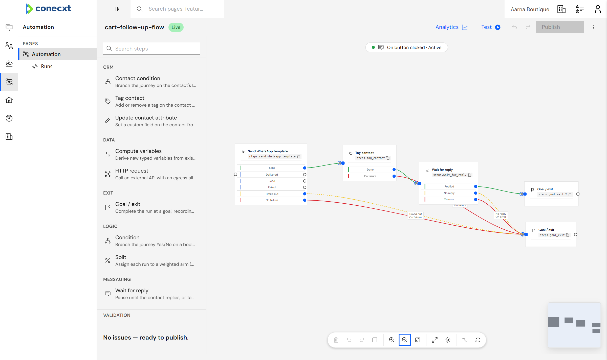Image resolution: width=607 pixels, height=360 pixels.
Task: Open the campaigns plane icon
Action: coord(9,64)
